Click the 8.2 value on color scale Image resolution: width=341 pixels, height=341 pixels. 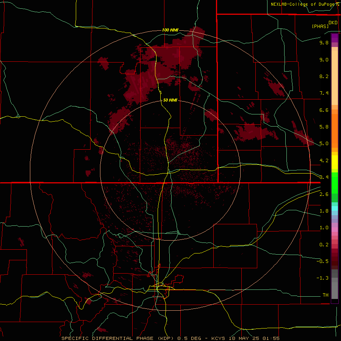coord(324,76)
